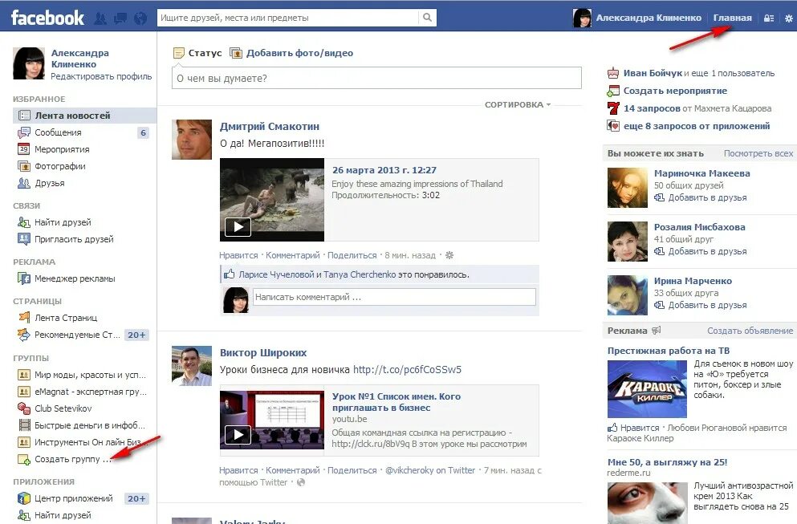This screenshot has height=524, width=797.
Task: Click the Центр приложений cube icon
Action: pos(24,498)
